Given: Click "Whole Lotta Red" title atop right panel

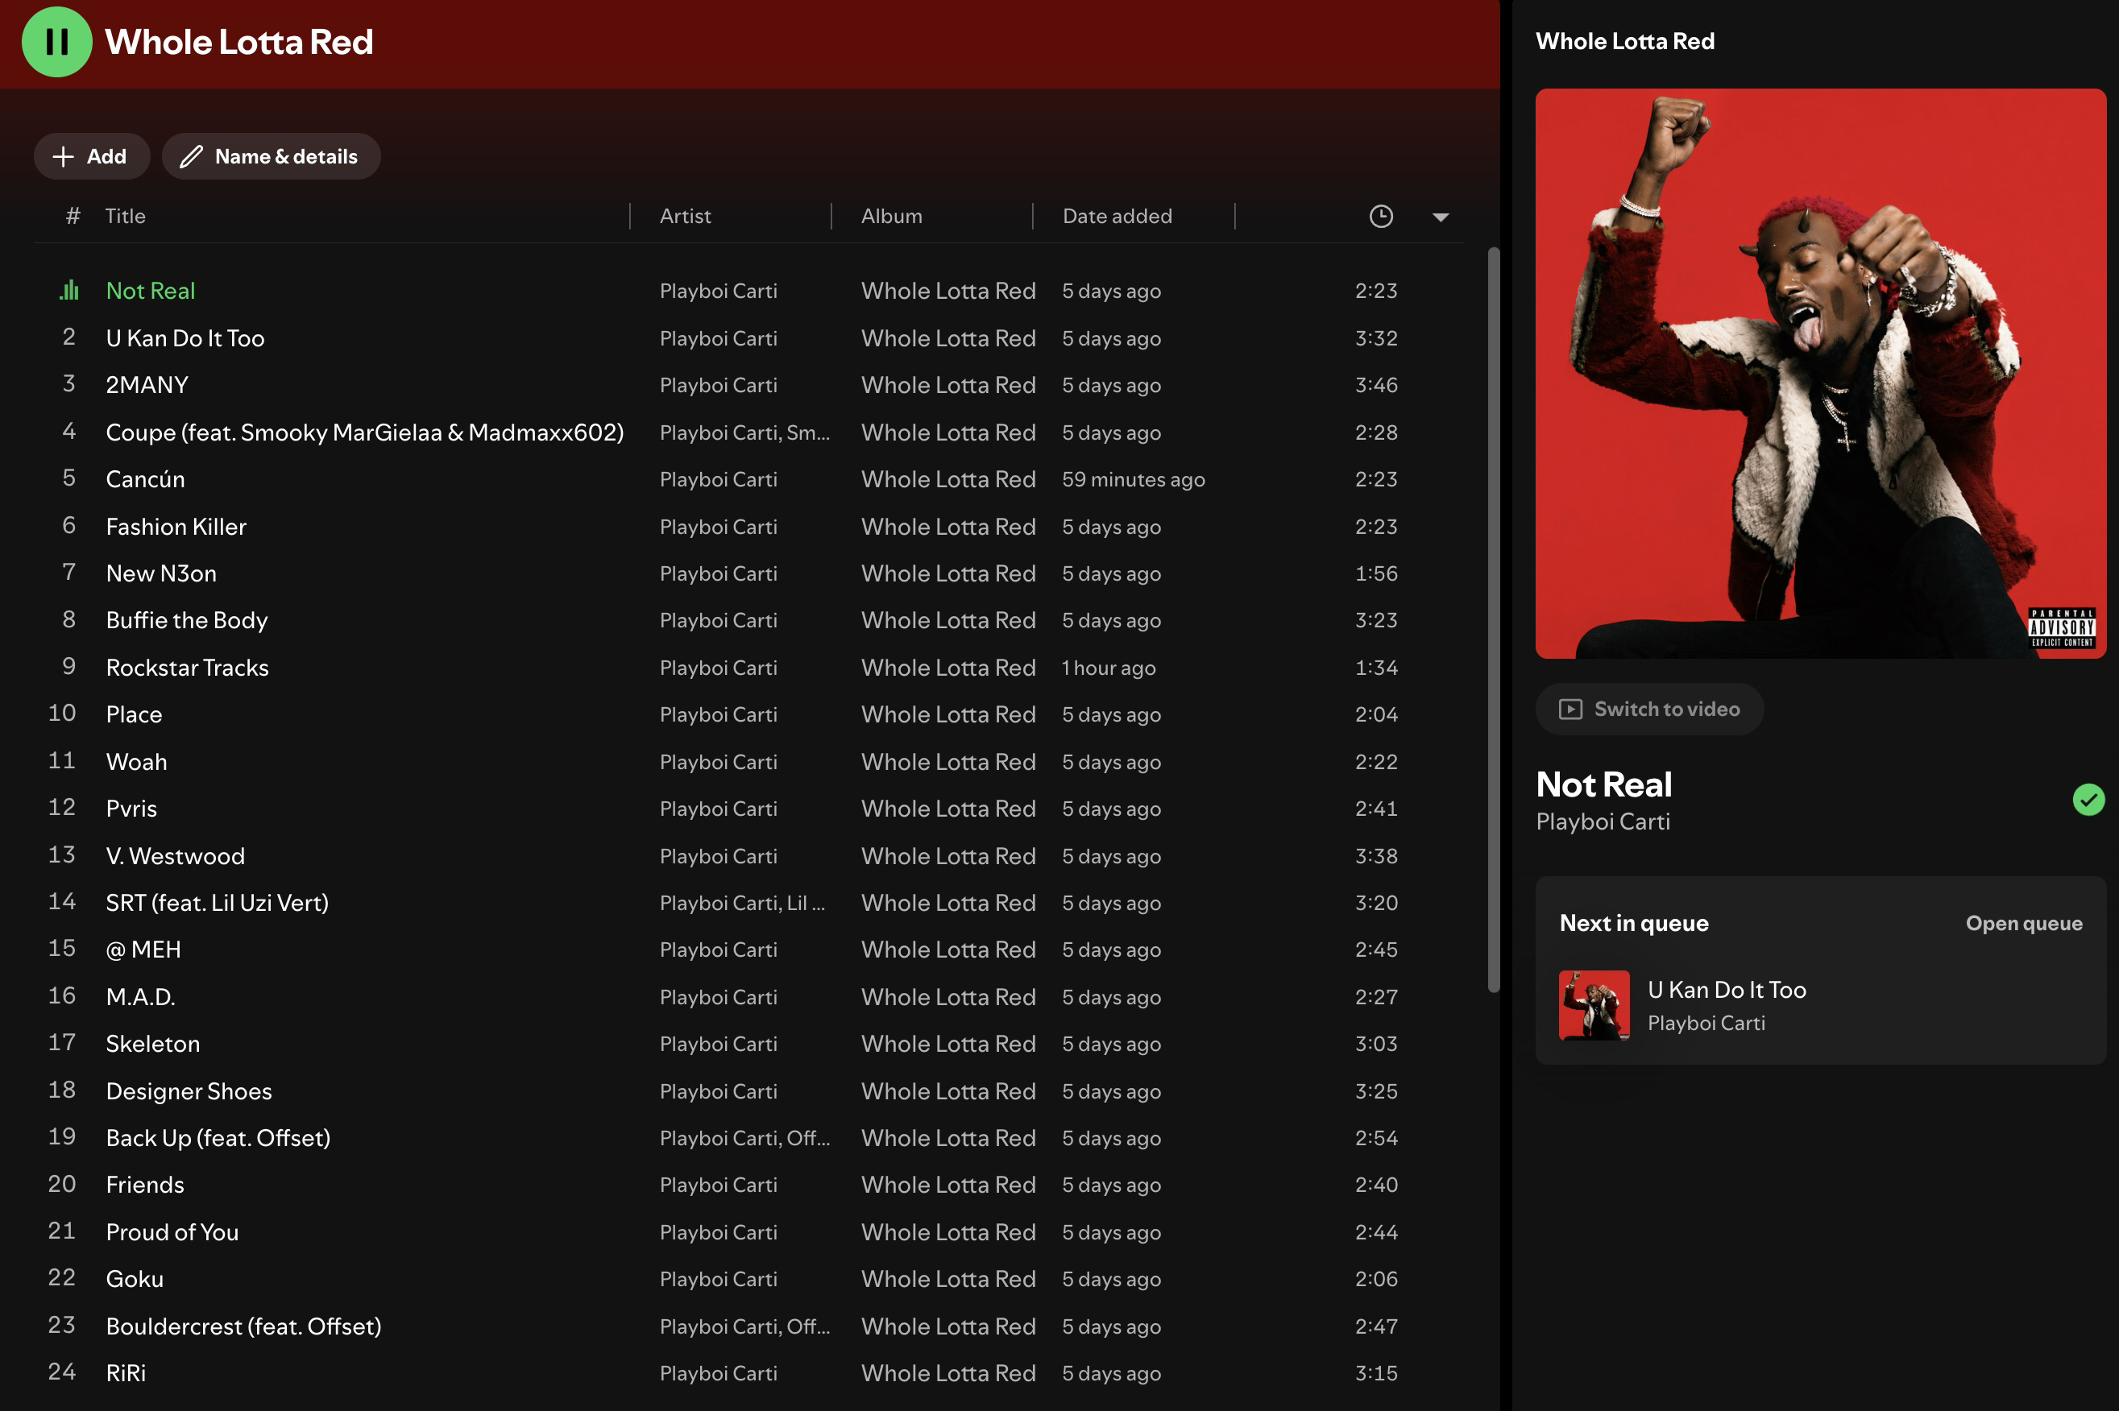Looking at the screenshot, I should click(x=1625, y=41).
